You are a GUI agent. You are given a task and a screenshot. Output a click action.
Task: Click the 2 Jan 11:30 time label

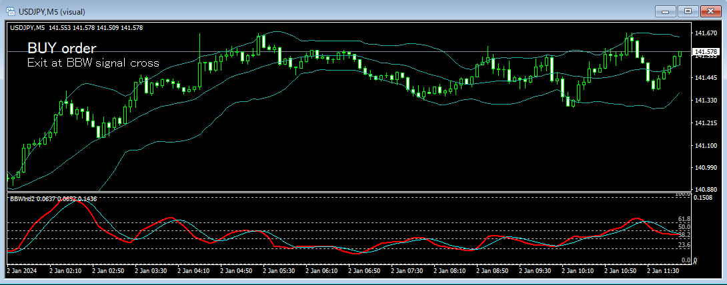[664, 270]
